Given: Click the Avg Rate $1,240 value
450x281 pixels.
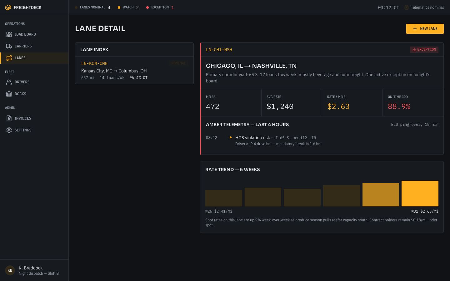Looking at the screenshot, I should pos(280,106).
